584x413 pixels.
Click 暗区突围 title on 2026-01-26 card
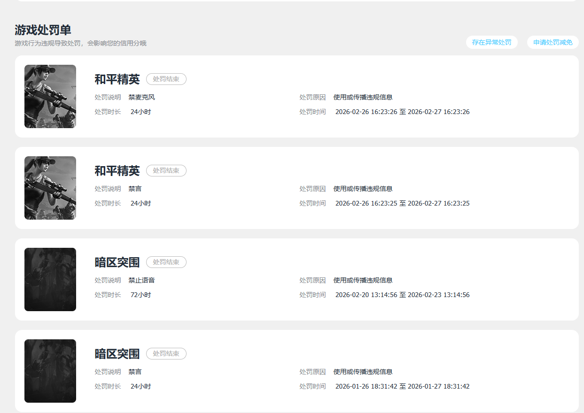117,354
